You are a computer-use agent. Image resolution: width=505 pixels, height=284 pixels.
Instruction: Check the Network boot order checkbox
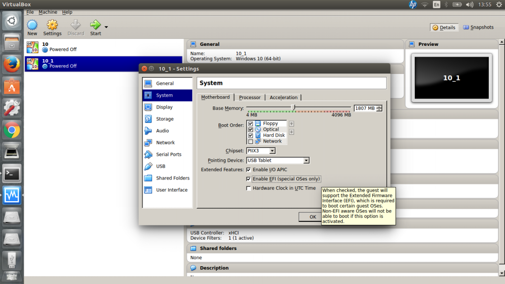point(251,142)
